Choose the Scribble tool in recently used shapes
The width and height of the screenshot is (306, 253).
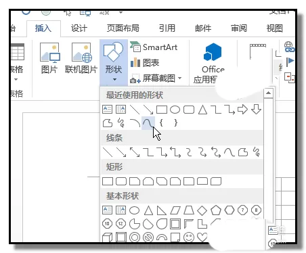[x=121, y=123]
